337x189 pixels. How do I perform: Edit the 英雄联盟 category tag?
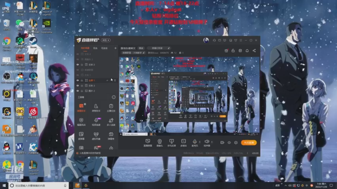point(133,53)
